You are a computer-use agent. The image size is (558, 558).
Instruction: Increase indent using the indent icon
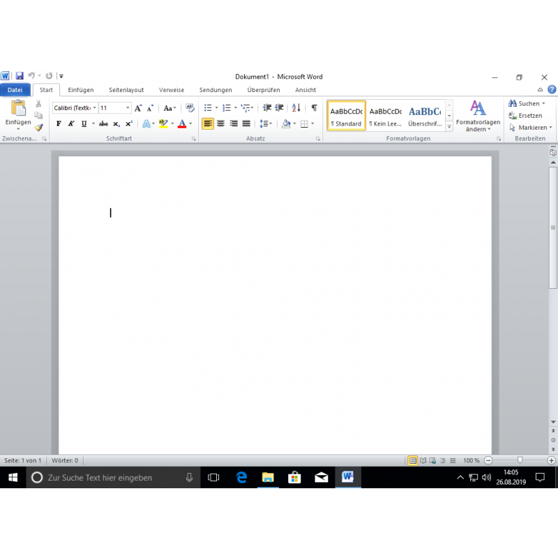click(x=280, y=108)
